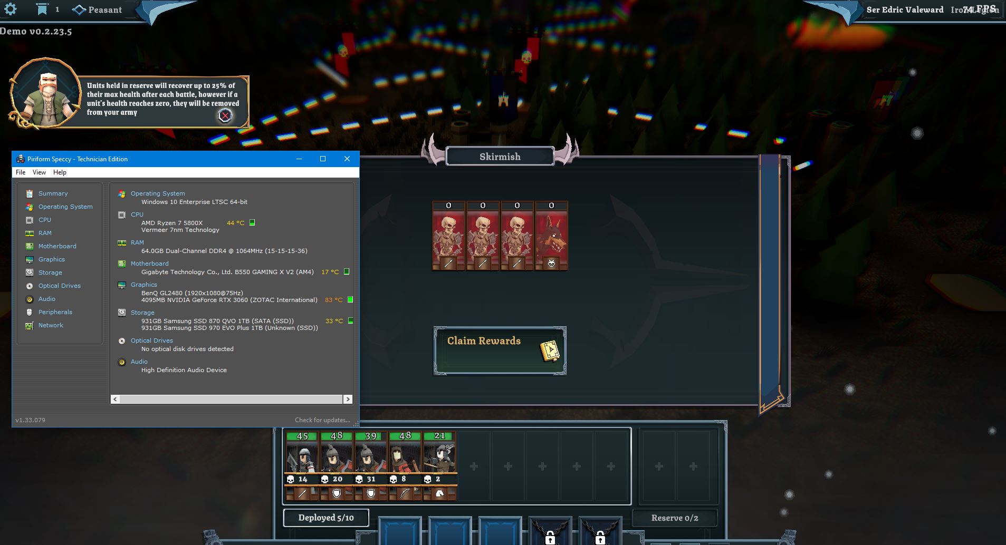Screen dimensions: 1006x545
Task: Click the Speccy version v1.33.079 text
Action: [x=30, y=420]
